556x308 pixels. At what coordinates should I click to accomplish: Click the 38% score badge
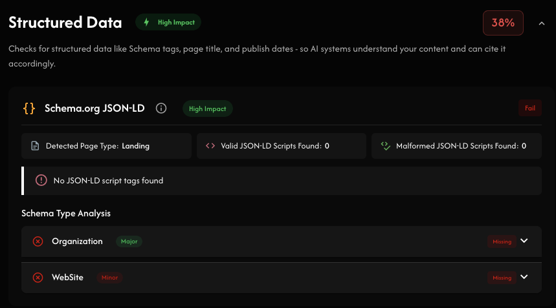point(503,23)
